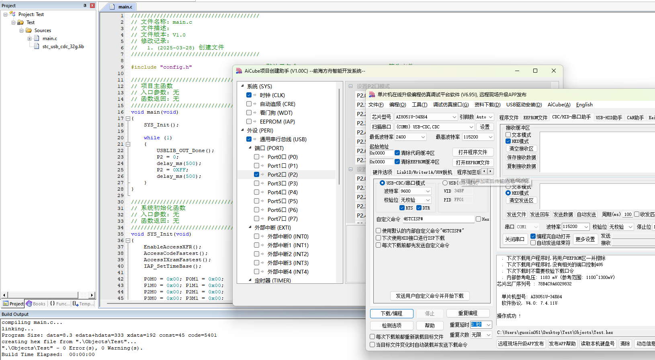Expand main.c node in Project tree
Viewport: 655px width, 360px height.
29,39
